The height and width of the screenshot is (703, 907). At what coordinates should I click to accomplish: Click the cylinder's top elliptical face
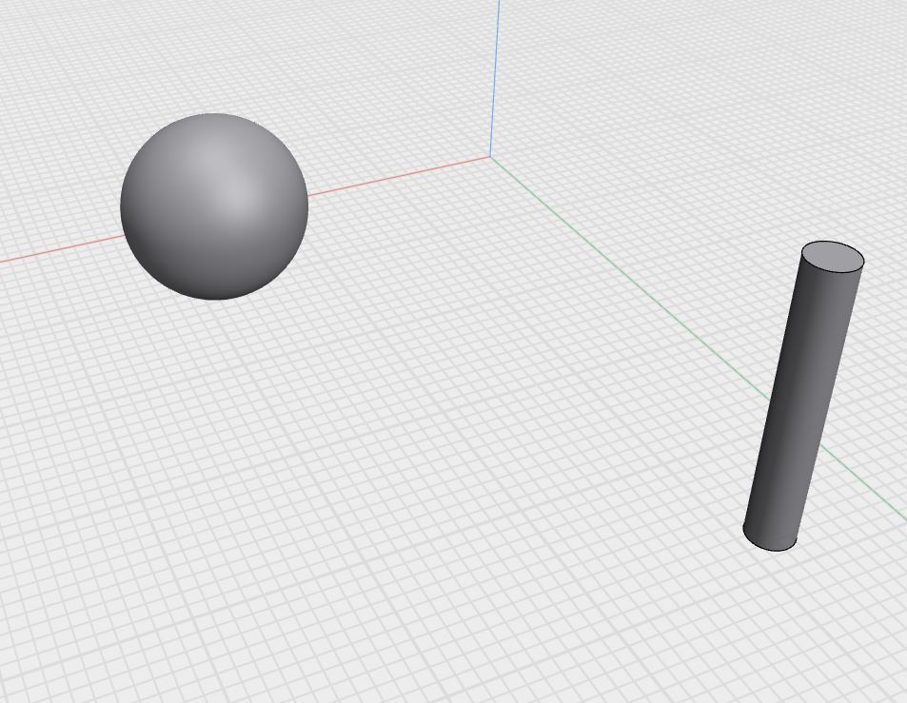click(833, 257)
